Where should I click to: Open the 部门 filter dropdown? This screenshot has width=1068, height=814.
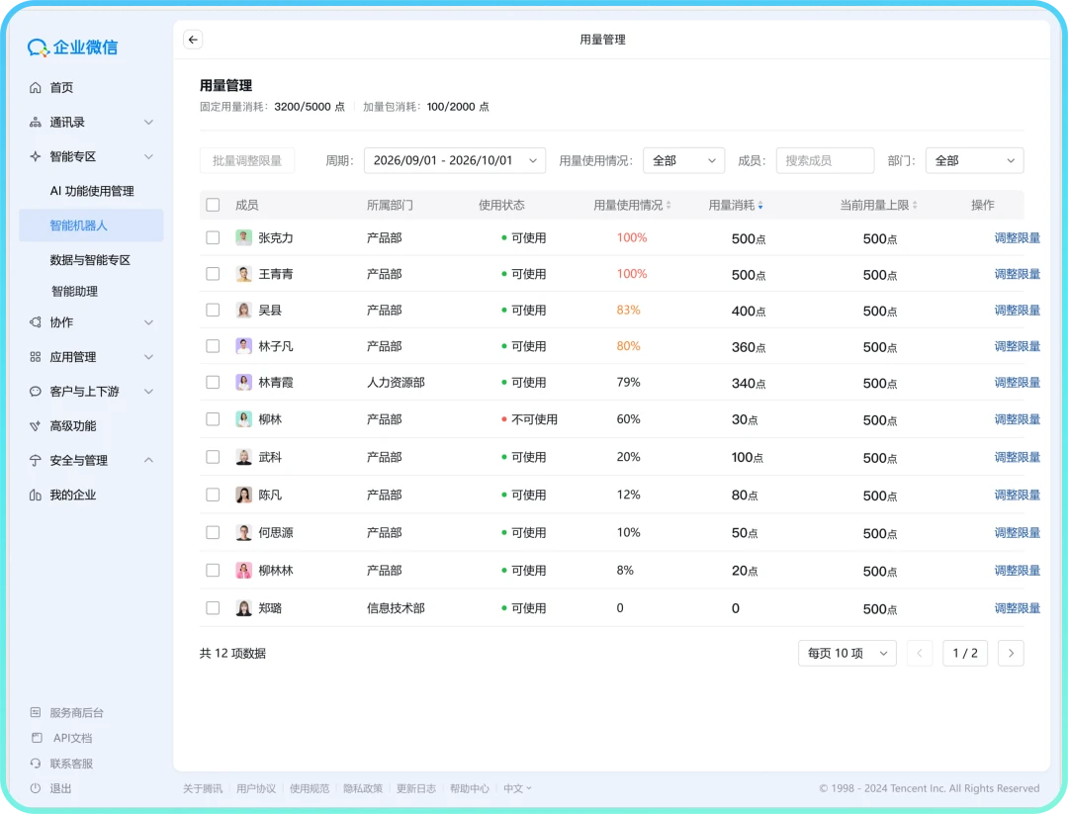coord(974,161)
